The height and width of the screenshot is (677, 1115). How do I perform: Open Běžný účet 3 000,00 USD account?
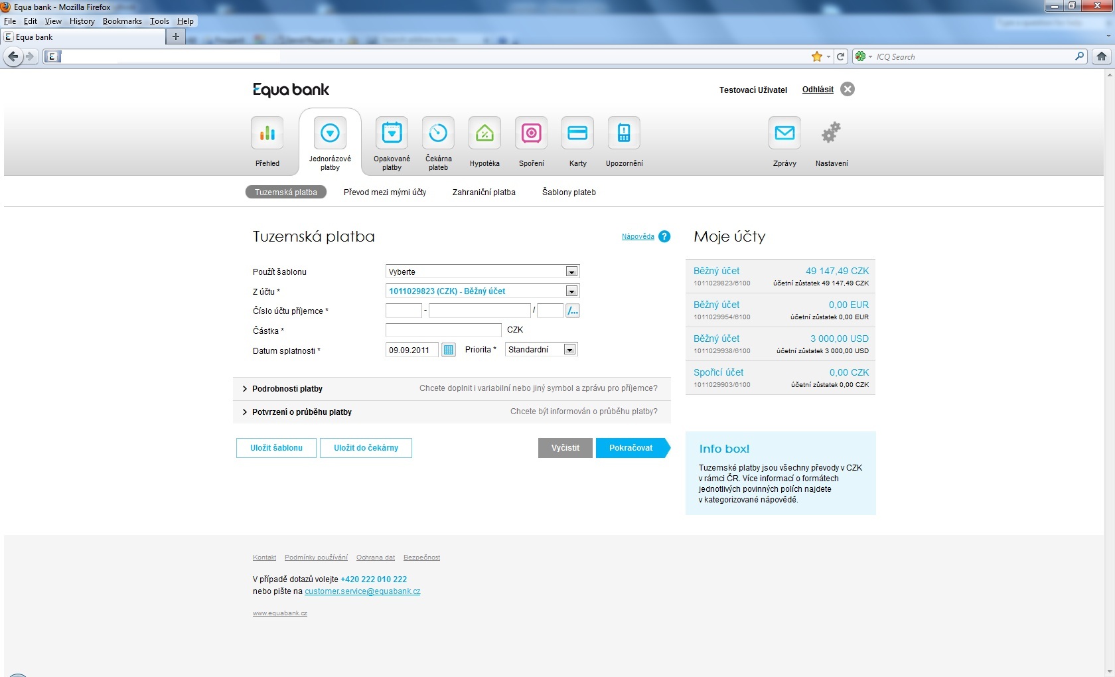point(780,344)
